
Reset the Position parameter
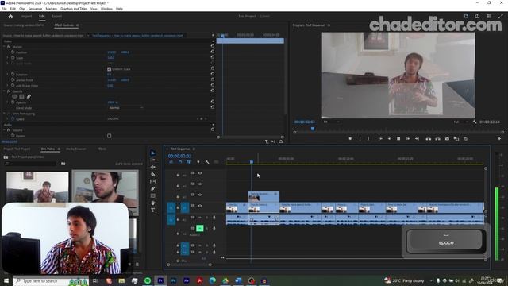(213, 52)
